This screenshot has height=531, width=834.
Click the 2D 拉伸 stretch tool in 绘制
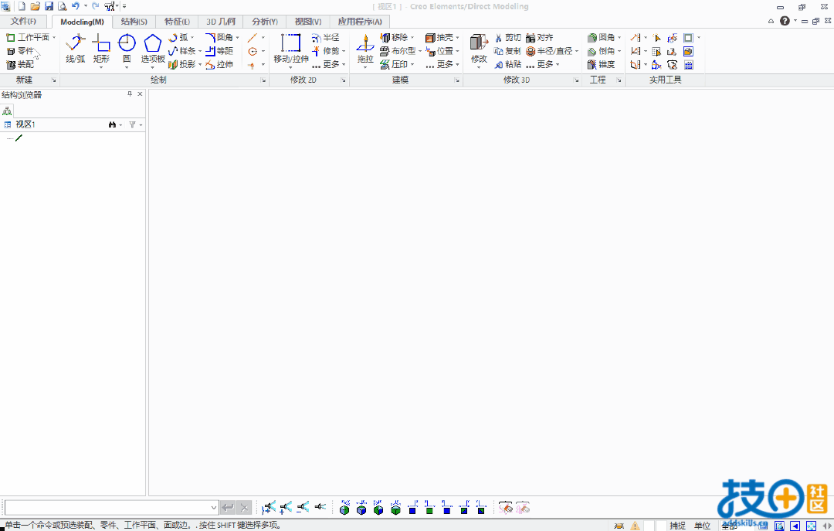(x=219, y=64)
